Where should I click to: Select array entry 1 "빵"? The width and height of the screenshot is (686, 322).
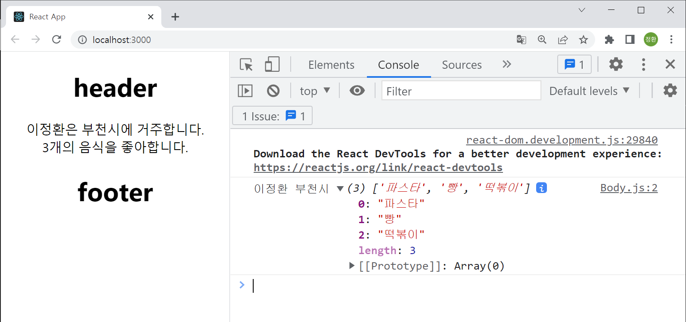(x=379, y=219)
